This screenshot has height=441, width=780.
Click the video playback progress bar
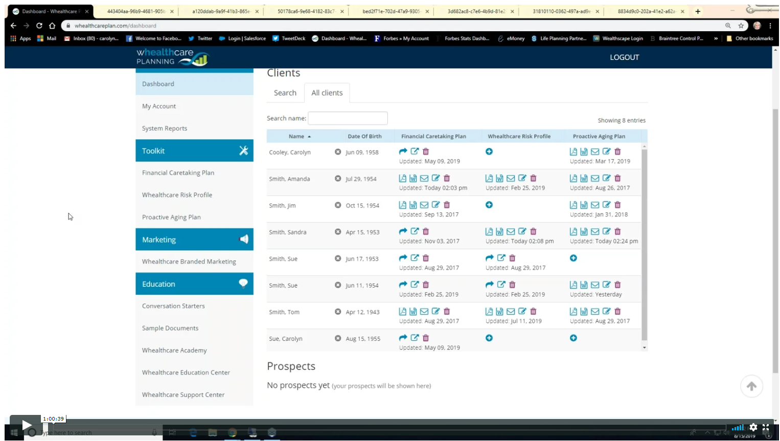(x=388, y=422)
